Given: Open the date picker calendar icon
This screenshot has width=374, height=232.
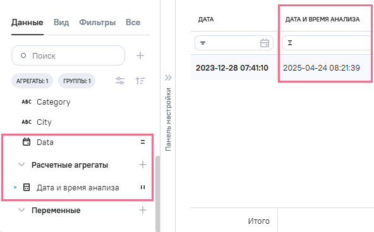Looking at the screenshot, I should point(265,43).
